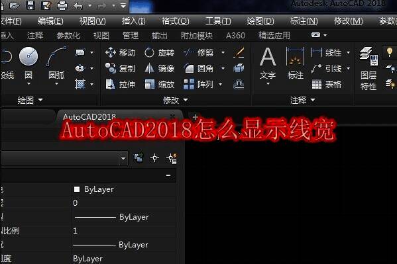Select the 圆 circle drawing tool
397x264 pixels.
[28, 56]
